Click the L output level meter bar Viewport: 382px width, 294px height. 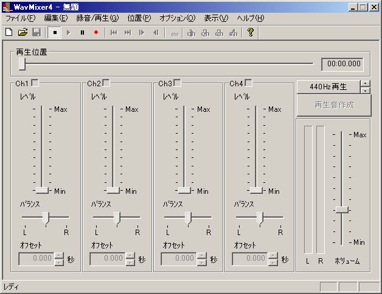[x=308, y=190]
